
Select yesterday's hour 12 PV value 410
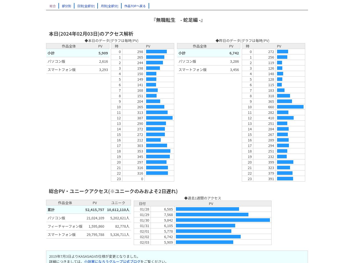(271, 118)
